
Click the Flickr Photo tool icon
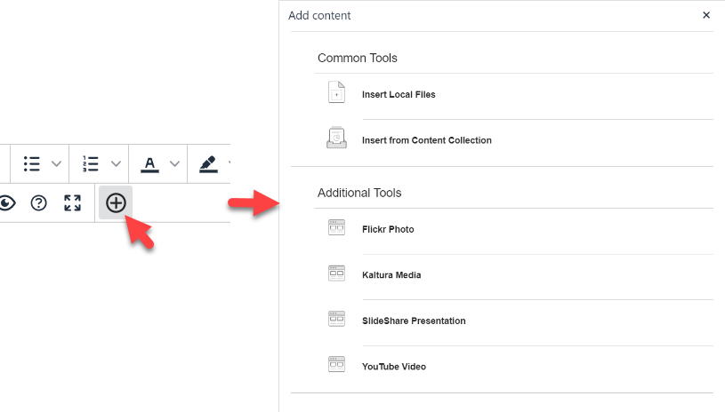click(x=336, y=228)
